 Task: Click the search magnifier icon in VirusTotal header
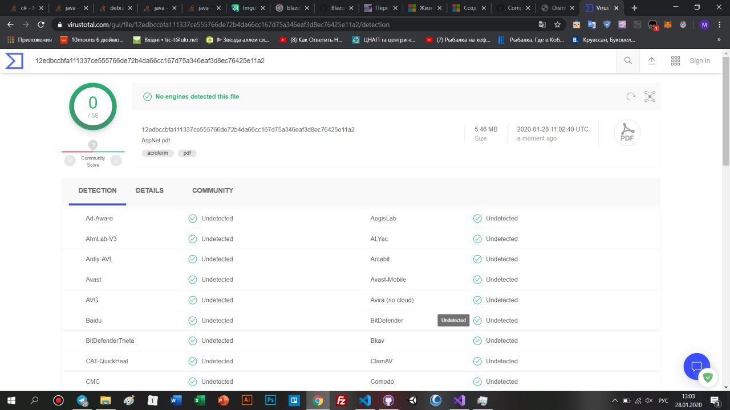(x=628, y=60)
